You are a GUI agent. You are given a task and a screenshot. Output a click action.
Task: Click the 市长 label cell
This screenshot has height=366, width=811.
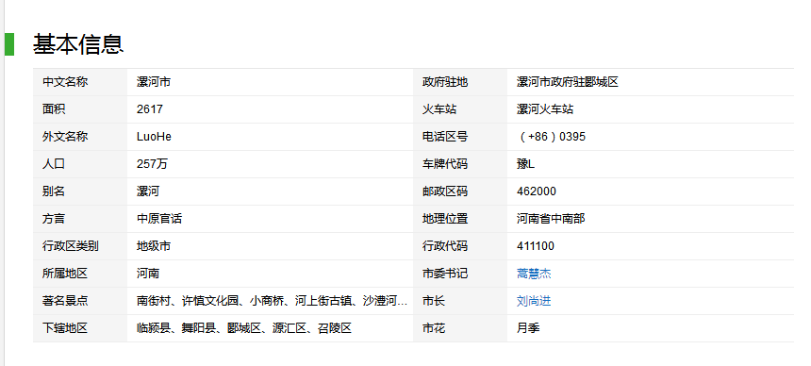coord(460,301)
